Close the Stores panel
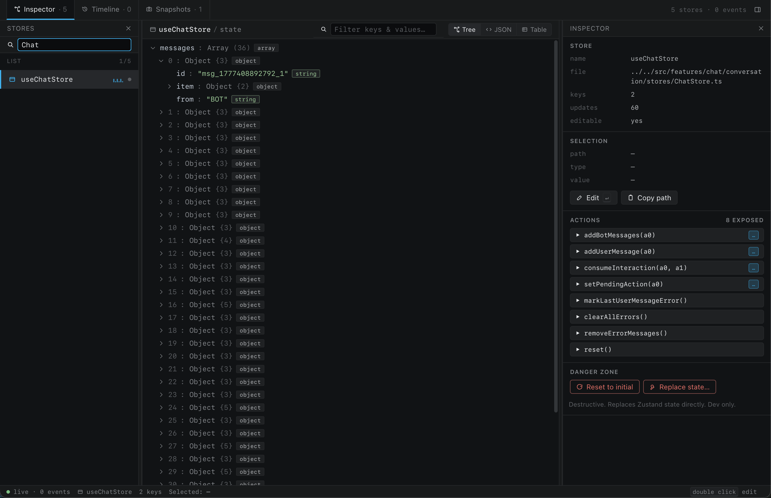Screen dimensions: 771x498 [128, 28]
